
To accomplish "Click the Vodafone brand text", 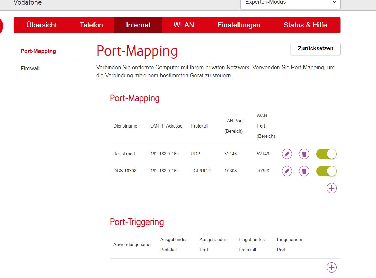I will tap(28, 3).
